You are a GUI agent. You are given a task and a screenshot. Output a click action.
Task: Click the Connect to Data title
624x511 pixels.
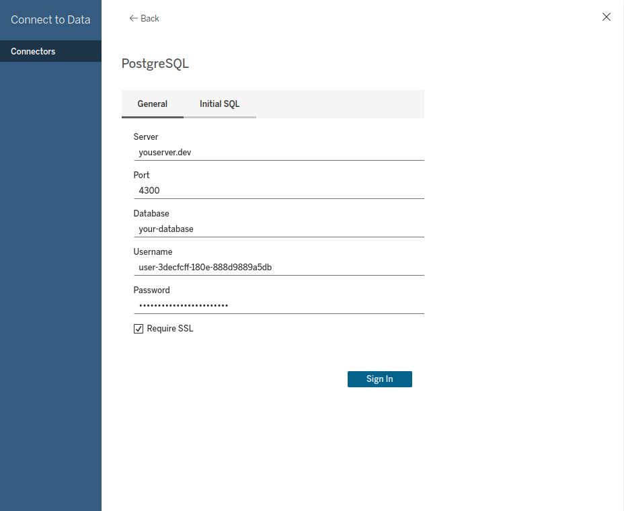[x=50, y=19]
